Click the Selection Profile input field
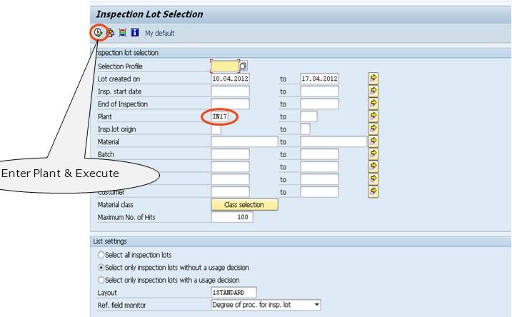 [x=225, y=66]
